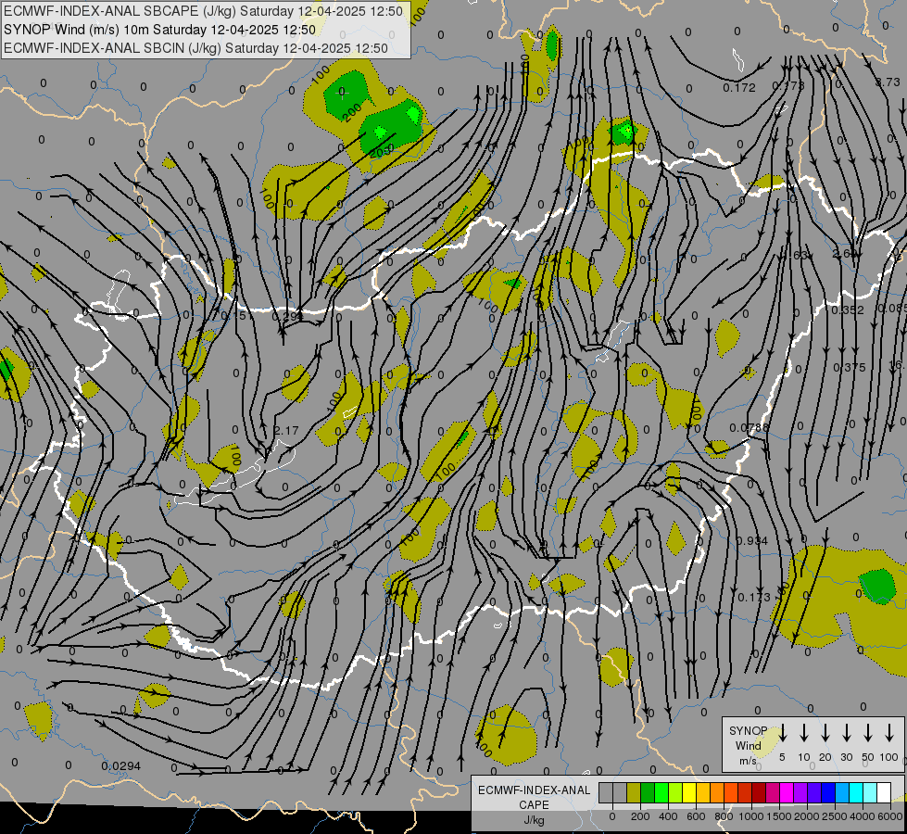This screenshot has height=834, width=907.
Task: Click the 1500 tick label in CAPE legend
Action: pos(779,816)
